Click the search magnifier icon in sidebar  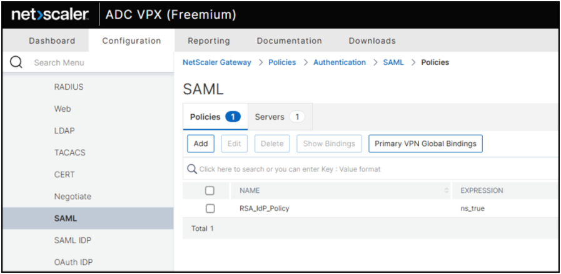(x=16, y=62)
